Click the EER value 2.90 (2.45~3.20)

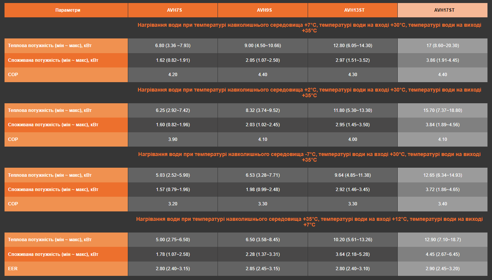(x=442, y=269)
